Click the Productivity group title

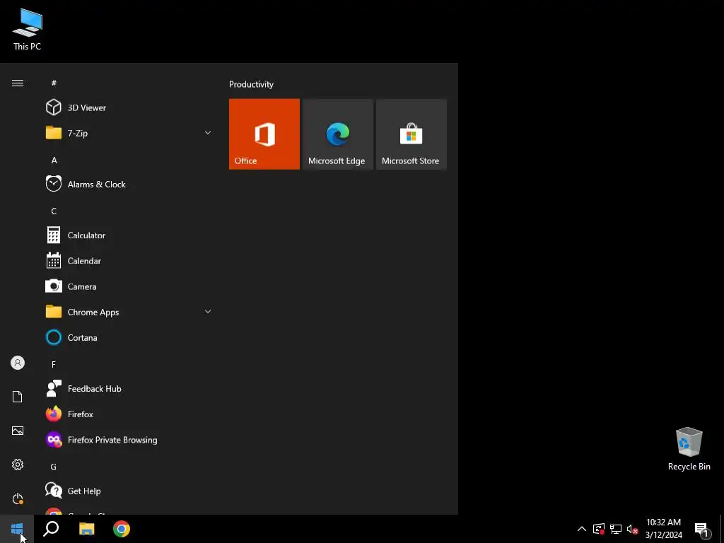click(x=251, y=84)
